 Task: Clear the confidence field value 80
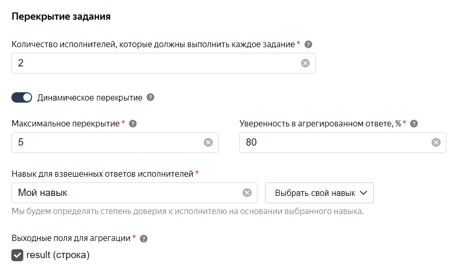tap(436, 143)
